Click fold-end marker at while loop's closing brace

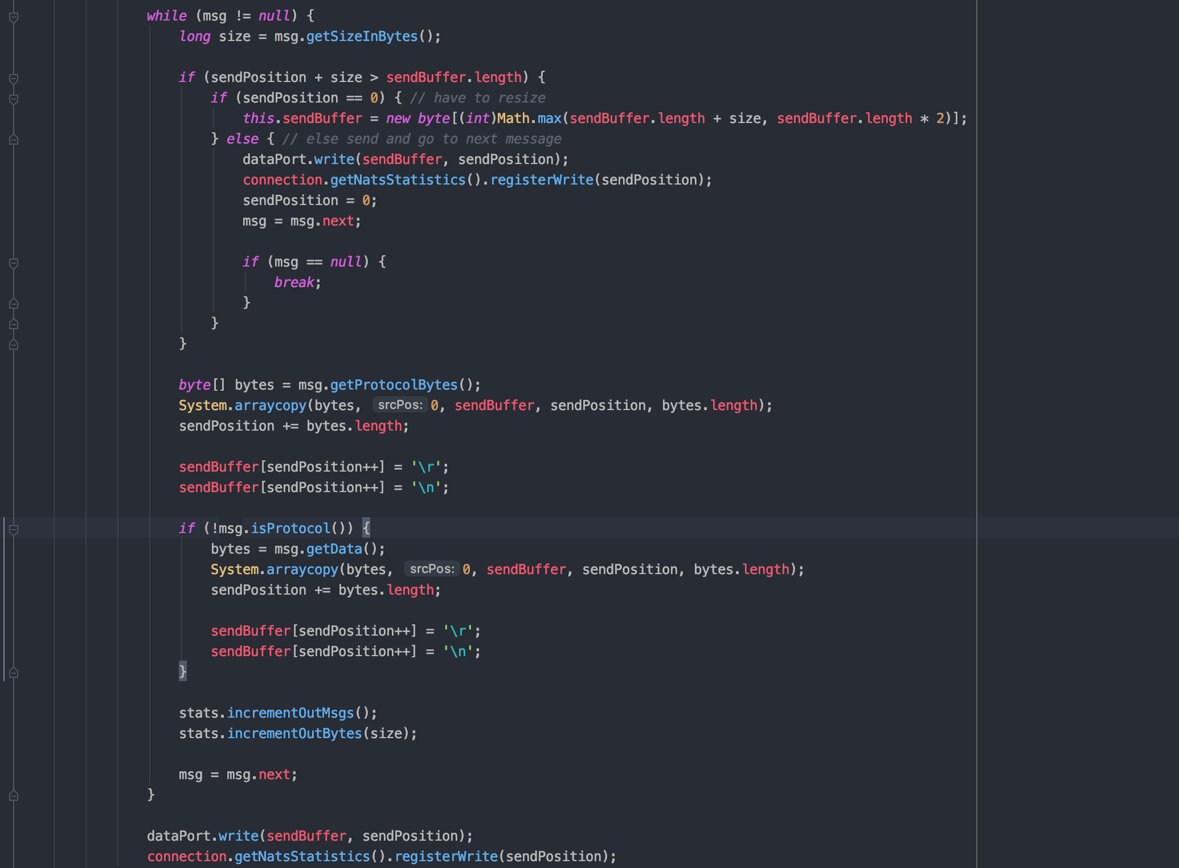14,796
